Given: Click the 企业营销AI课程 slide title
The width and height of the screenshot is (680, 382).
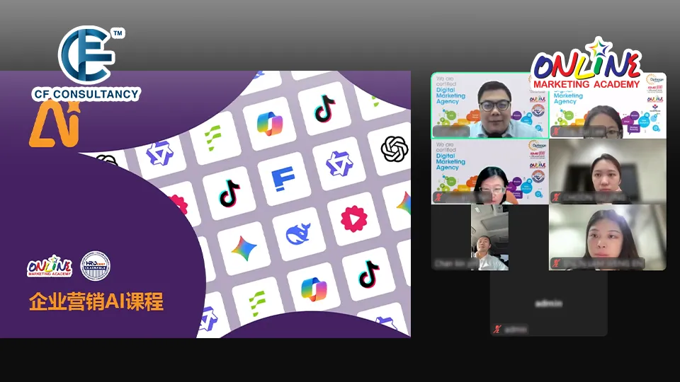Looking at the screenshot, I should pos(96,302).
